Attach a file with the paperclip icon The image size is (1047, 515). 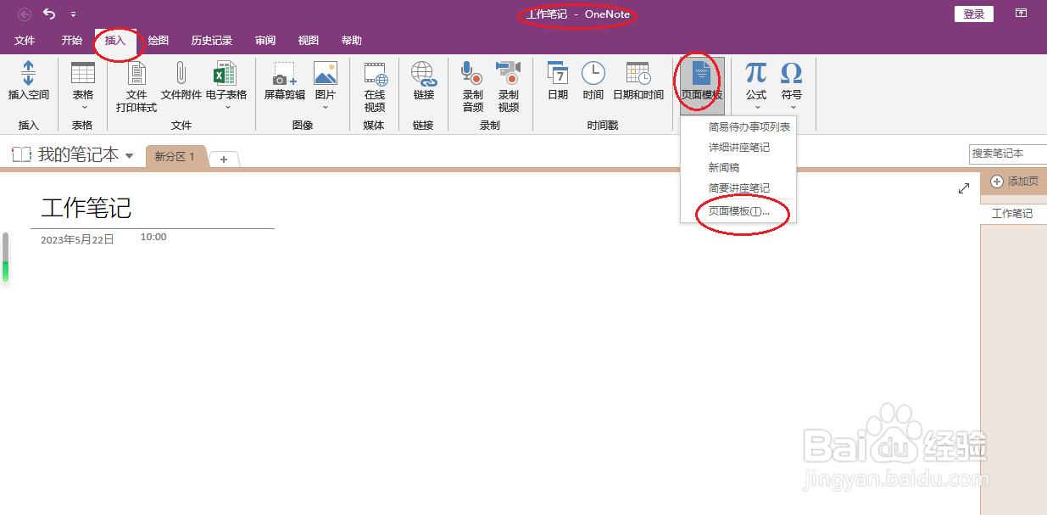[181, 74]
